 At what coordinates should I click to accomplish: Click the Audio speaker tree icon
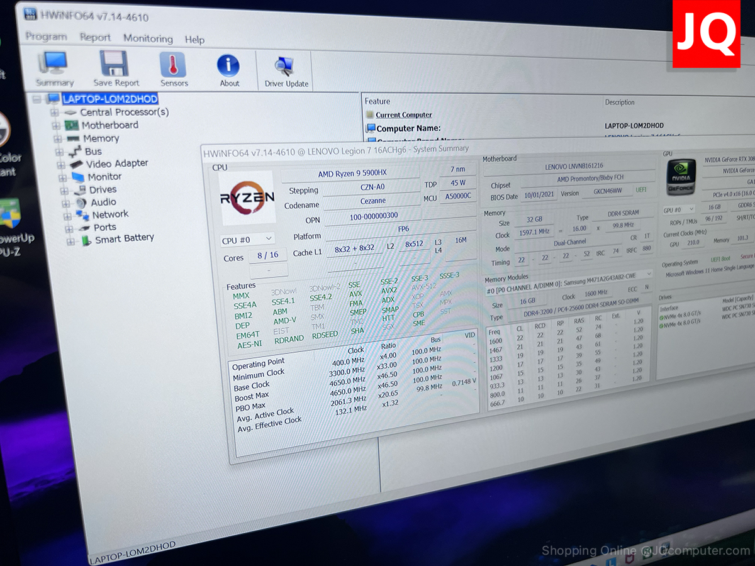(81, 203)
